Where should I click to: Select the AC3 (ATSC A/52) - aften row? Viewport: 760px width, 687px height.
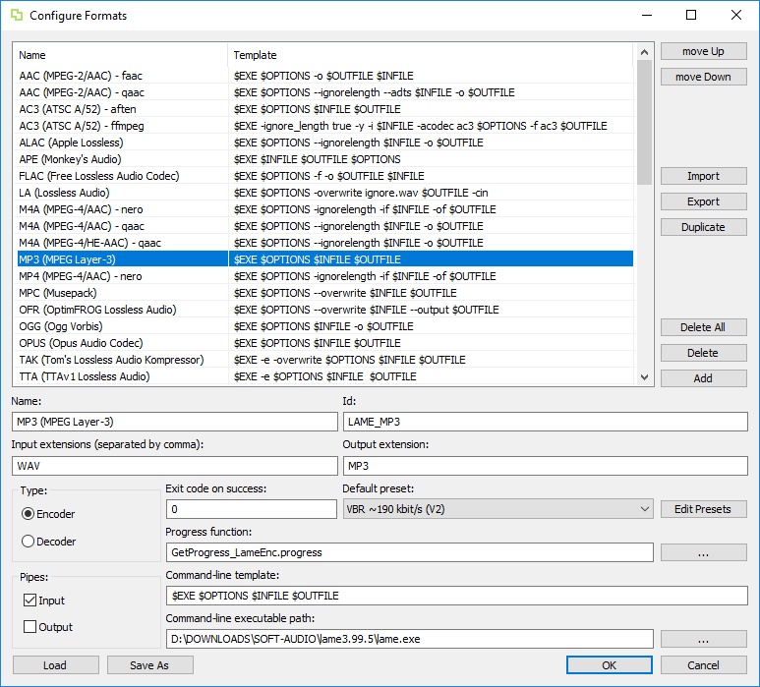324,109
